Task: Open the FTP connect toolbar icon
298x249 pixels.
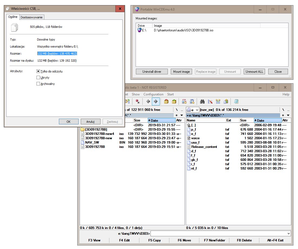Action: click(x=184, y=101)
